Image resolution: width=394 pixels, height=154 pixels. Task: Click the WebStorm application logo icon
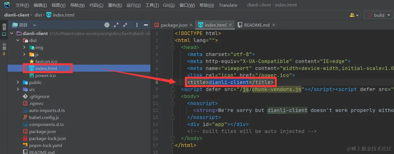[x=7, y=5]
